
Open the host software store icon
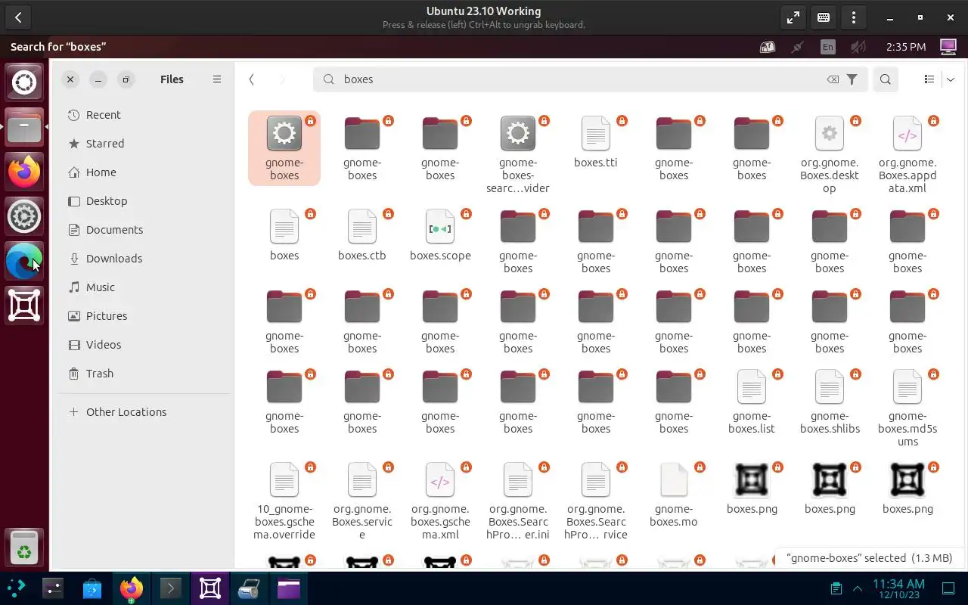92,588
